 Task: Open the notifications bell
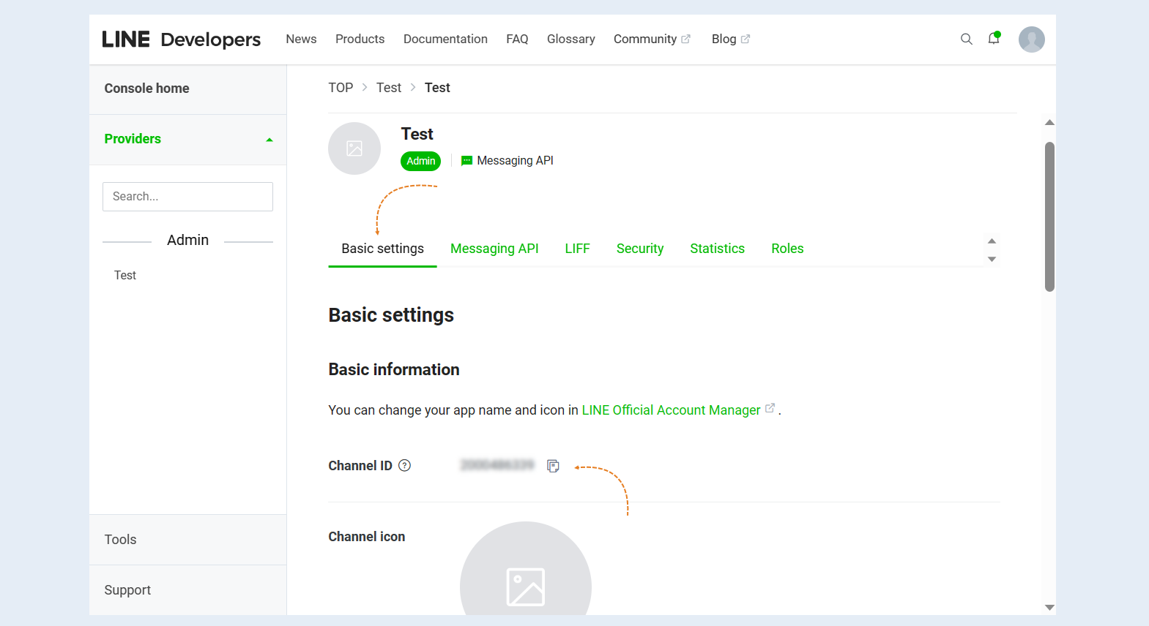(x=994, y=38)
